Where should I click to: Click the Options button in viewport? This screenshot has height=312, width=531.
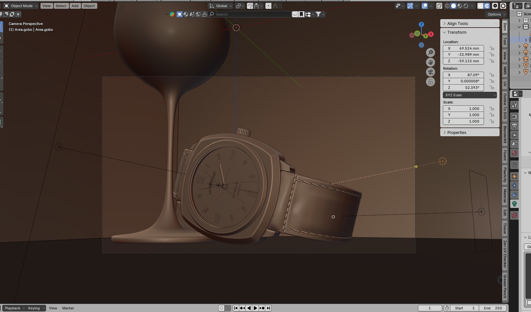tap(496, 14)
